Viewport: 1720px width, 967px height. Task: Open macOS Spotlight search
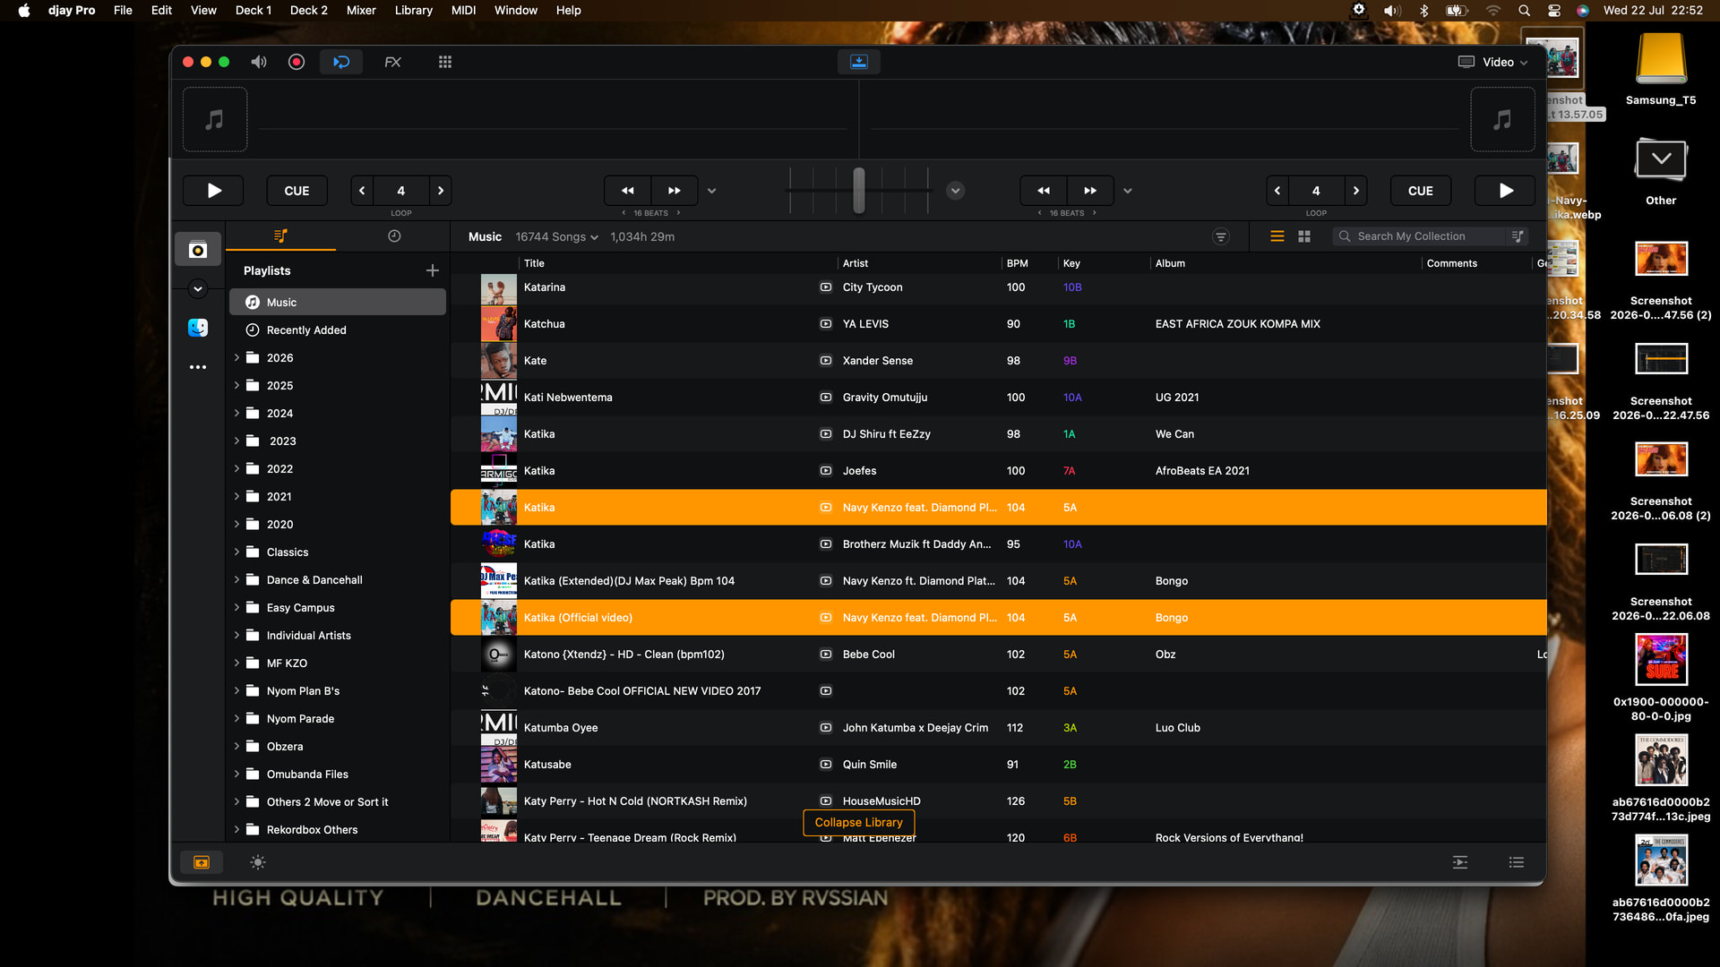point(1524,11)
